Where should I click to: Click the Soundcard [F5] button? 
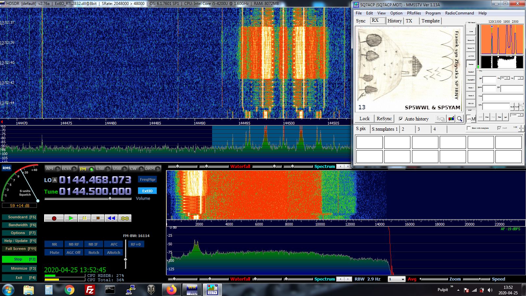[19, 217]
